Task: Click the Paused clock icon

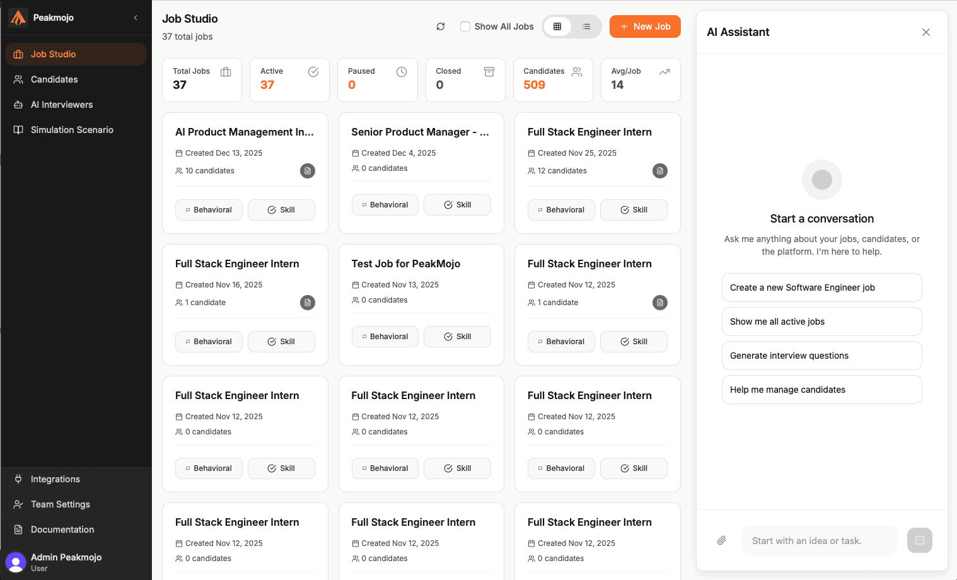Action: (402, 72)
